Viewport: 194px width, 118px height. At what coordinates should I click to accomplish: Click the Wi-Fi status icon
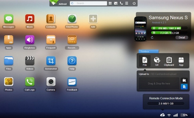[169, 115]
